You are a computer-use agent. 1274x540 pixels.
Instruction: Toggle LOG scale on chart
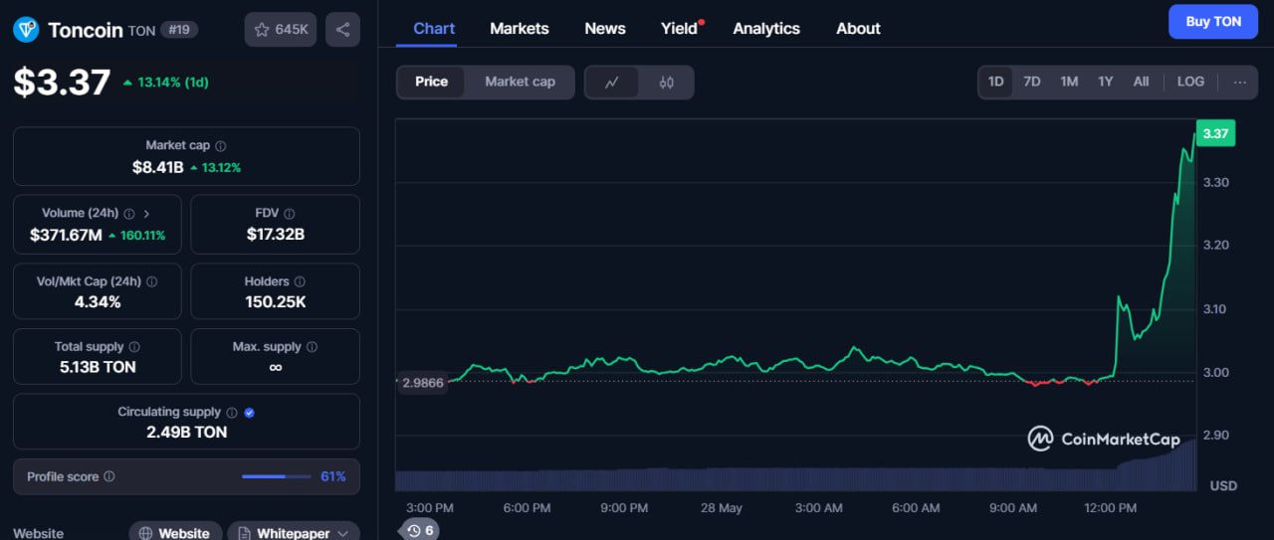click(x=1190, y=82)
